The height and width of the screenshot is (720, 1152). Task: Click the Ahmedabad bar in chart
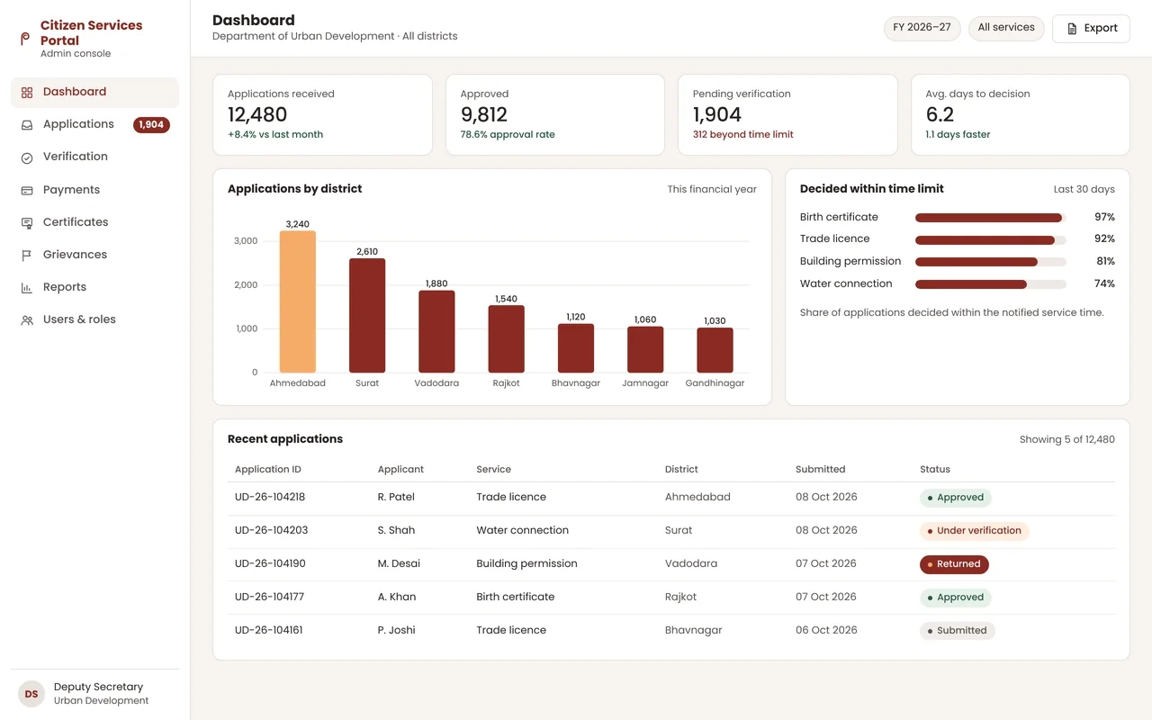[297, 301]
